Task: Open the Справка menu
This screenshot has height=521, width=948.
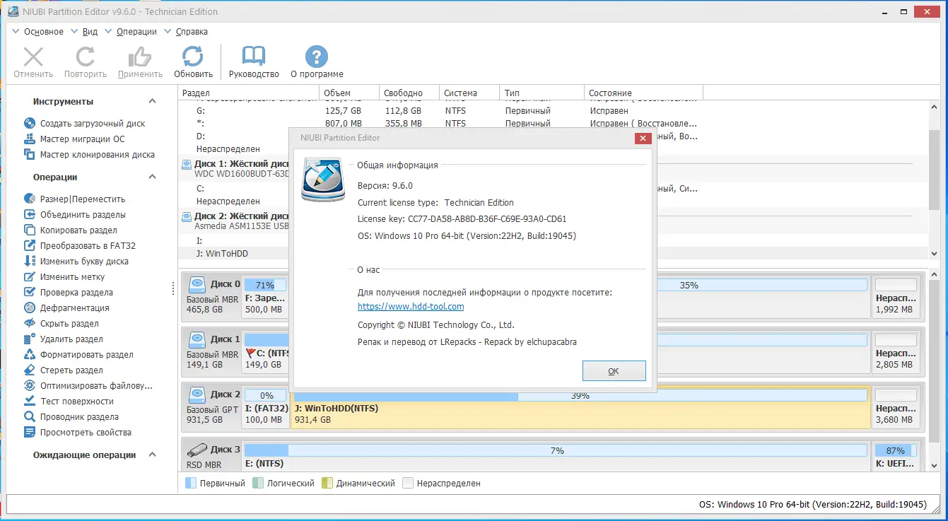Action: 190,31
